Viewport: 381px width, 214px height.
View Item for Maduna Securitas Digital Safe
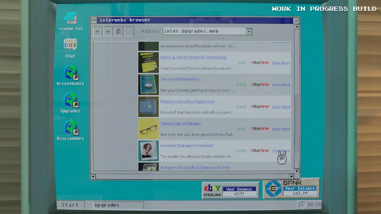[x=281, y=107]
